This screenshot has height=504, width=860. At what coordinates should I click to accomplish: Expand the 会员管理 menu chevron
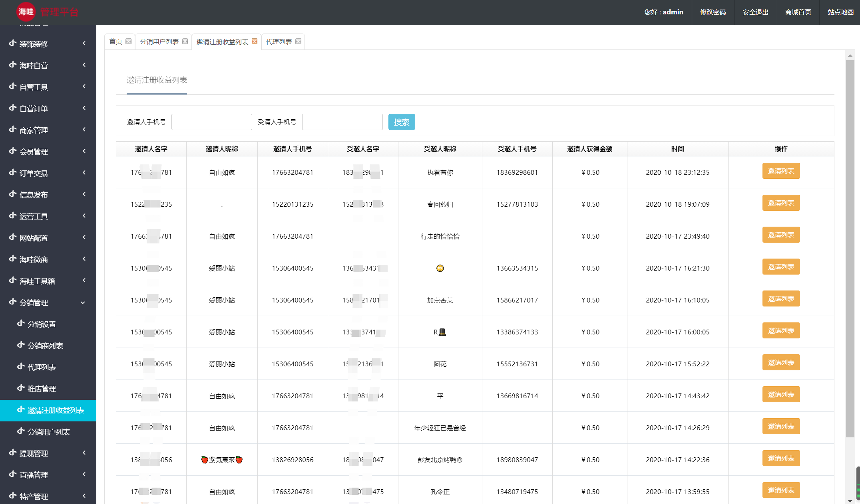pos(84,151)
